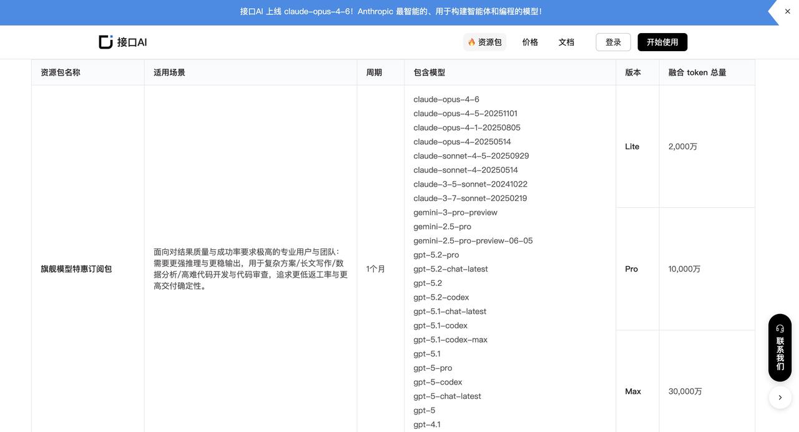
Task: Click the 包含模型 column header
Action: (x=429, y=72)
